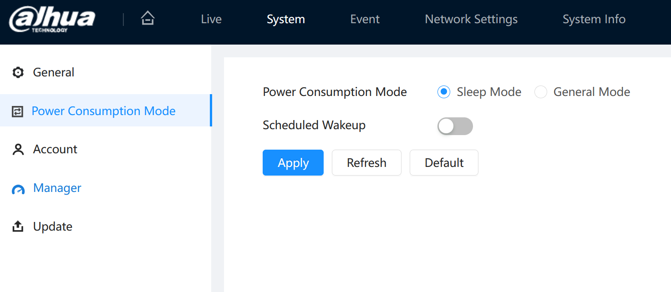Switch to the Event tab
Viewport: 671px width, 292px height.
(x=365, y=19)
